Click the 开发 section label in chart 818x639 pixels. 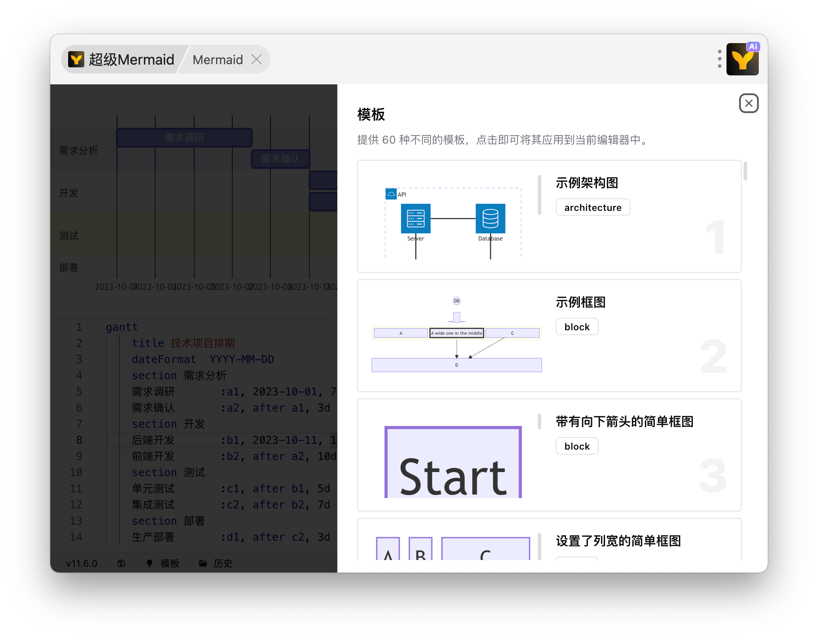tap(69, 193)
